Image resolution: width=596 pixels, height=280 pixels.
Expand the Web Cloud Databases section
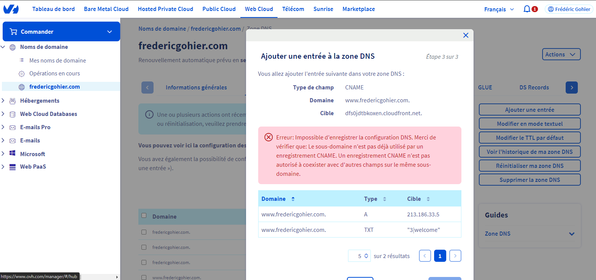point(3,114)
